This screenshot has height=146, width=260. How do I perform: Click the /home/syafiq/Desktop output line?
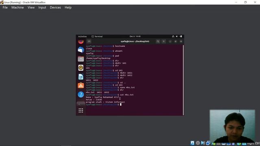(x=98, y=58)
